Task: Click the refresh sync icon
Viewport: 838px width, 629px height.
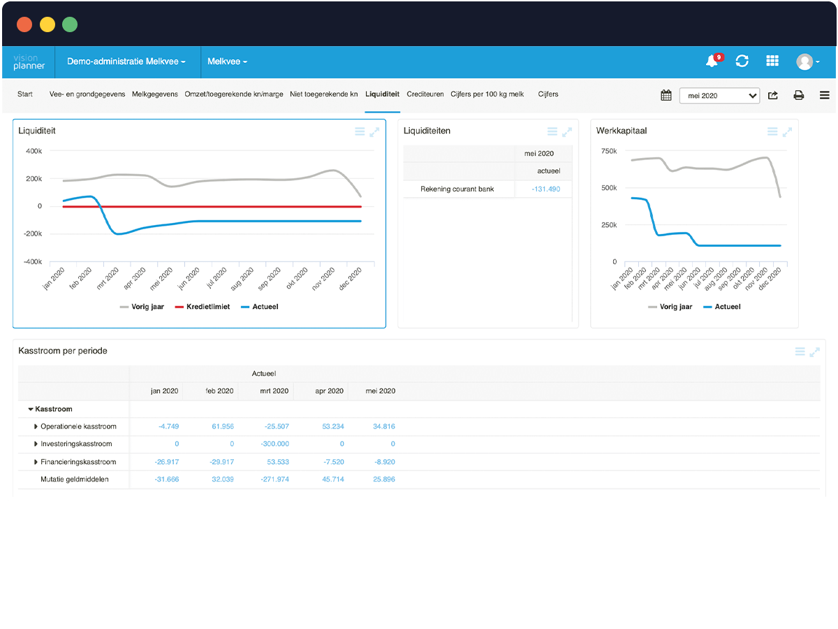Action: click(x=742, y=62)
